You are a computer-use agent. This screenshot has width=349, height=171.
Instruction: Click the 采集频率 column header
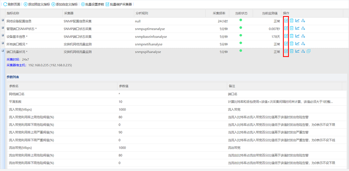click(217, 13)
